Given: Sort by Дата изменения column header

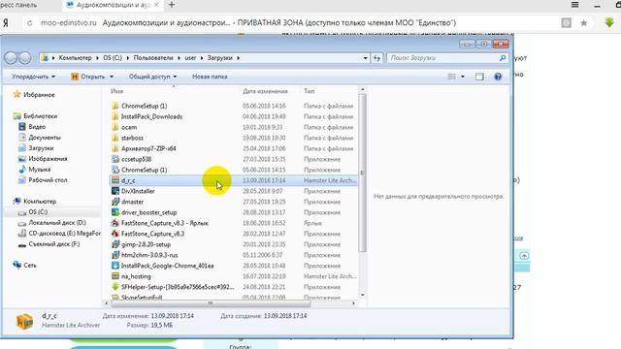Looking at the screenshot, I should click(x=265, y=91).
